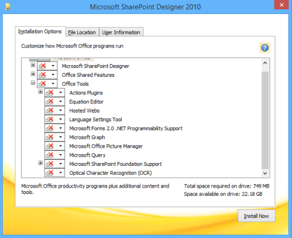Click Not Available icon for Hosted Webs
292x238 pixels.
50,110
